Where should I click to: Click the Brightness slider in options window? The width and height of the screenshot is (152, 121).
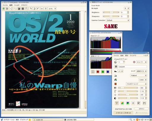[x=111, y=12]
